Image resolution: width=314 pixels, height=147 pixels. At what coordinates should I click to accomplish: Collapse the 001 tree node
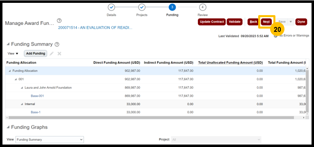(16, 79)
